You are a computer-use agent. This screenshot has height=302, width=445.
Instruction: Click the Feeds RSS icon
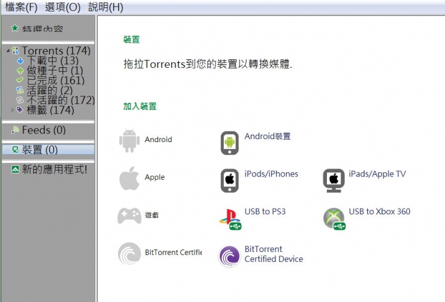coord(15,130)
